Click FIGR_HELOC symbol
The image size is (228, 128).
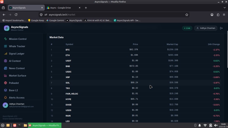(72, 94)
